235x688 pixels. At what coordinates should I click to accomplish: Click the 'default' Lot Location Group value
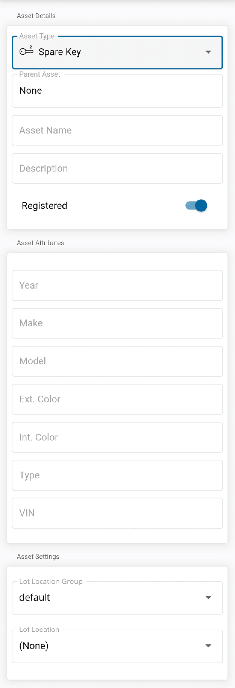(35, 598)
